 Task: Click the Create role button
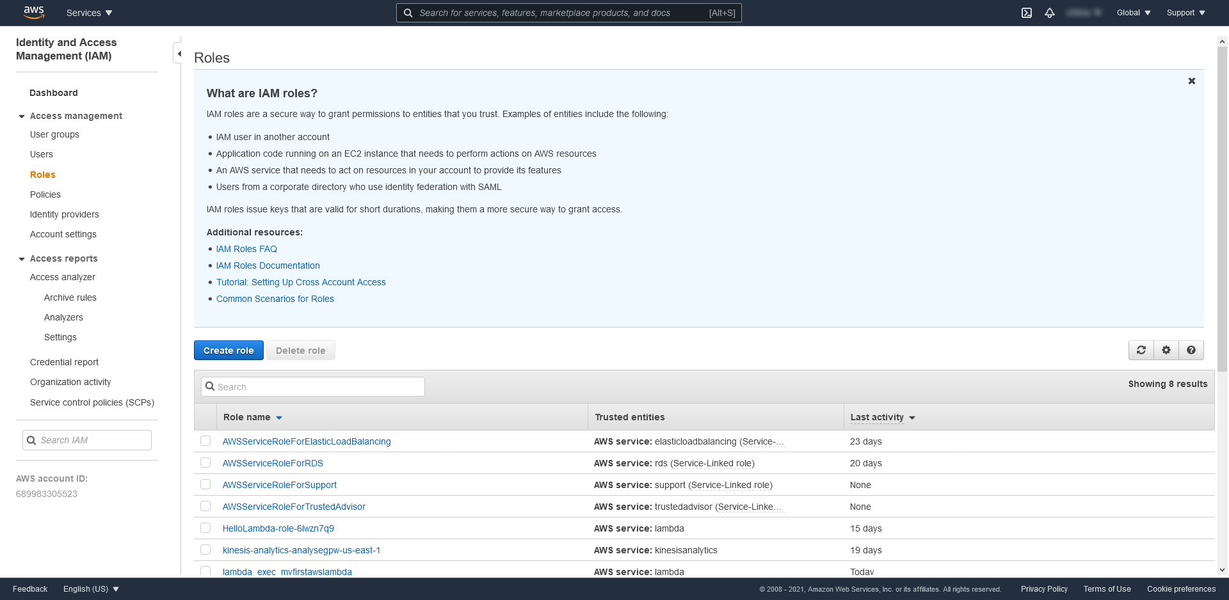(x=229, y=350)
